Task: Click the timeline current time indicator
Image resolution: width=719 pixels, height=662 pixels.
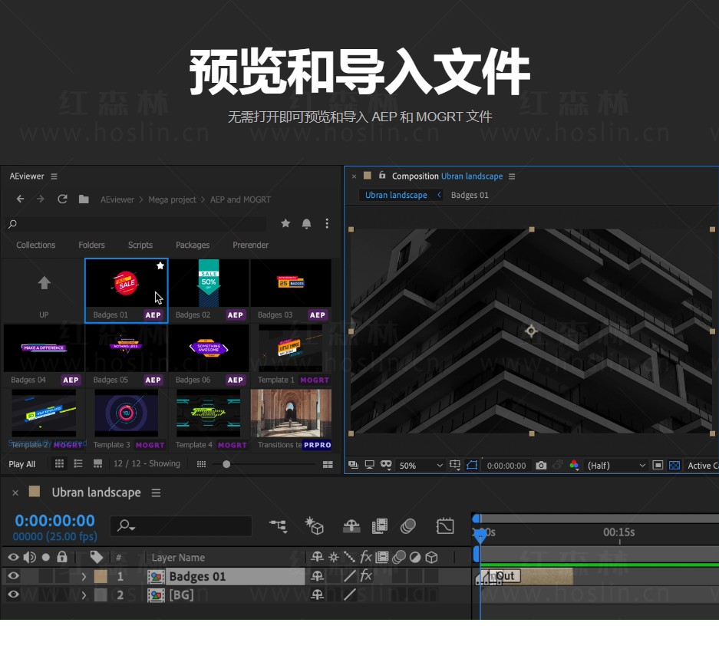Action: tap(480, 535)
